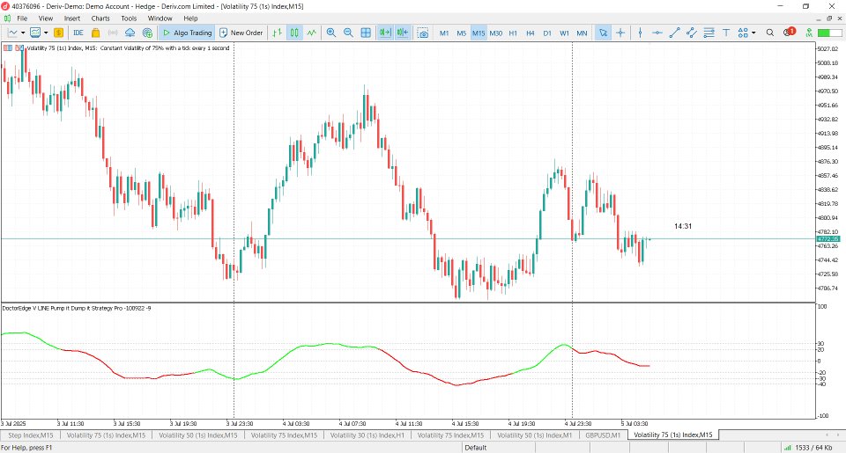The width and height of the screenshot is (846, 453).
Task: Restore the inner chart window button
Action: point(829,18)
